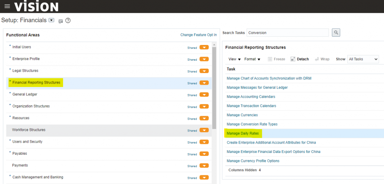Click the Detach table icon

[x=300, y=59]
